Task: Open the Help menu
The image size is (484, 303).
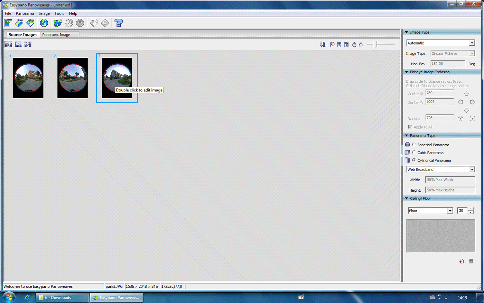Action: click(73, 13)
